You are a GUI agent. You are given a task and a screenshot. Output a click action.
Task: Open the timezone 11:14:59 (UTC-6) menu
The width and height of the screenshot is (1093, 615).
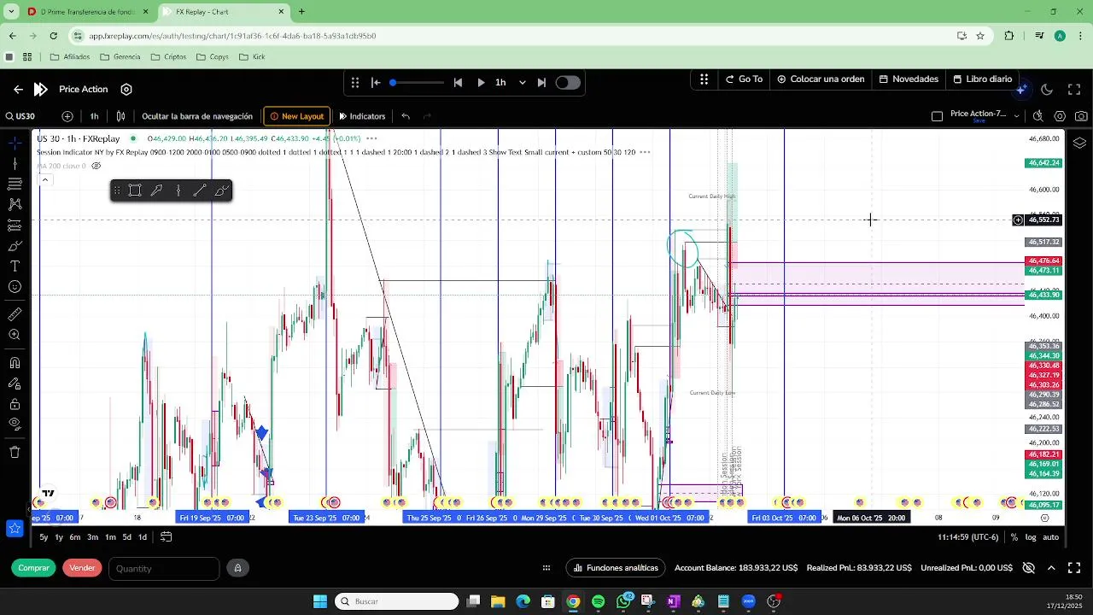click(x=967, y=537)
